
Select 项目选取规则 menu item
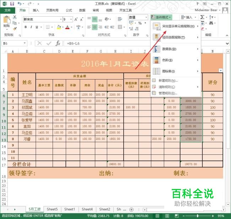pyautogui.click(x=176, y=37)
